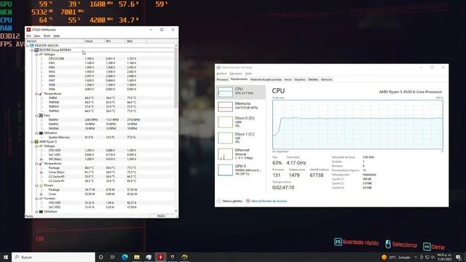
Task: Click the resource monitor icon in Task Manager
Action: tap(248, 201)
